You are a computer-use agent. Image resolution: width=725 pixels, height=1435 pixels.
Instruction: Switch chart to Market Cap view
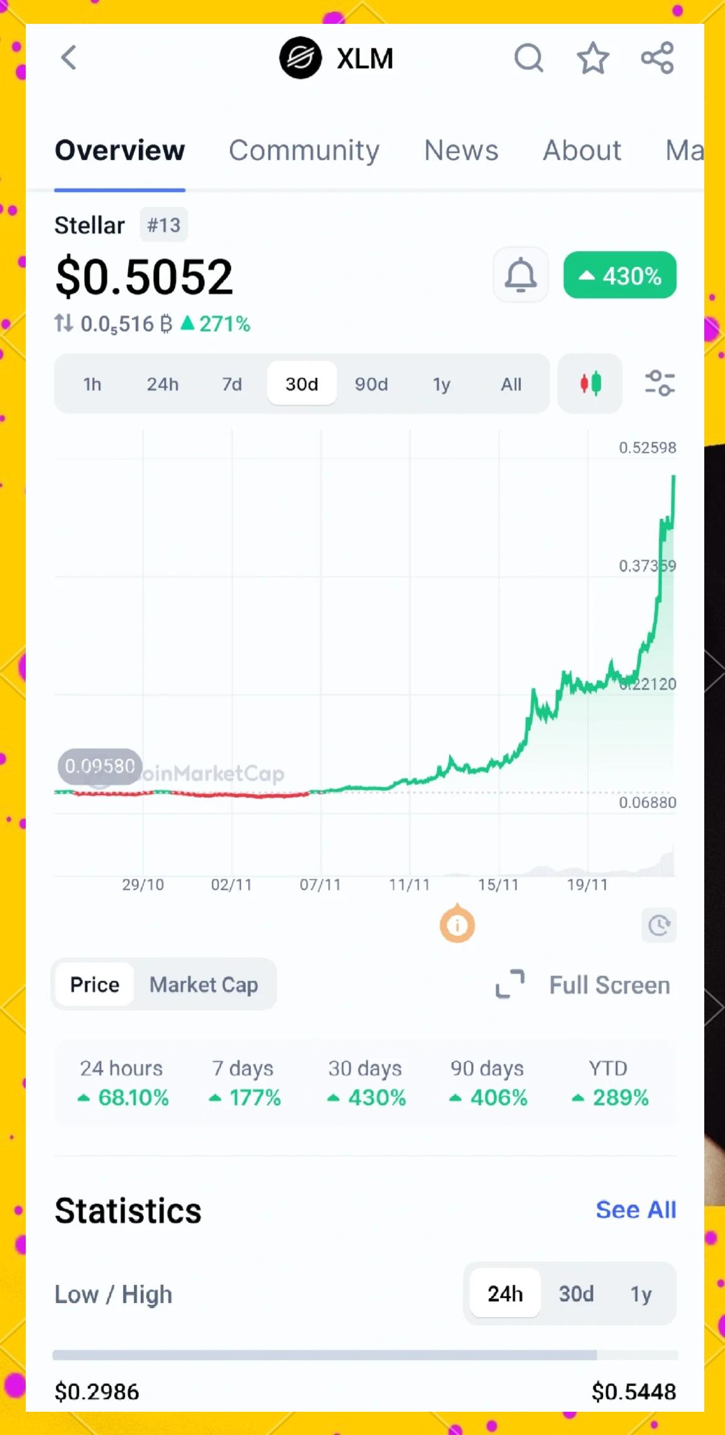point(203,984)
